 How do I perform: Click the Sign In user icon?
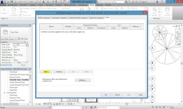click(140, 2)
